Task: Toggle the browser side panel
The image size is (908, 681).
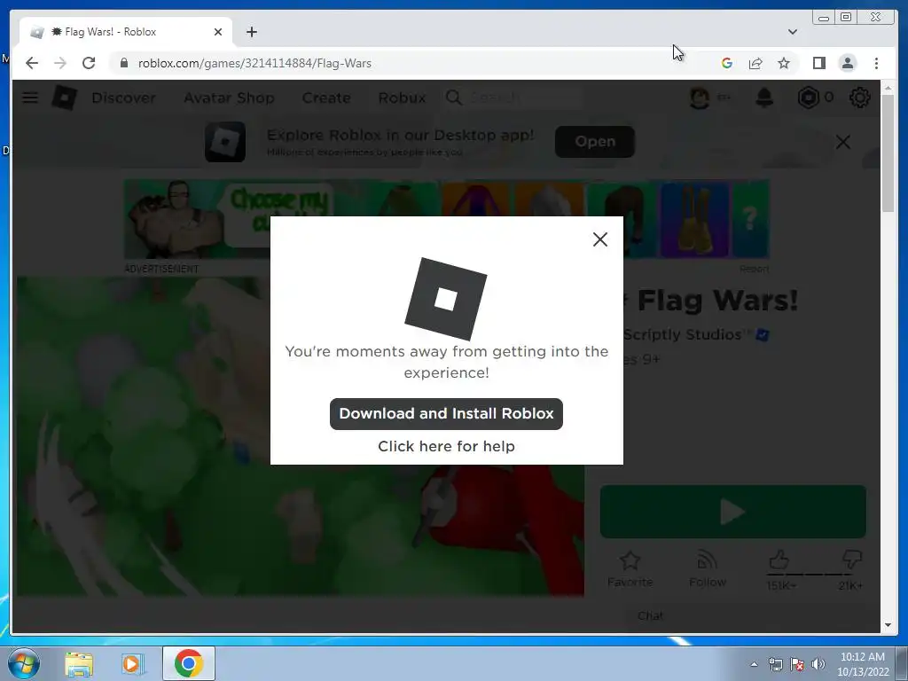Action: [818, 63]
